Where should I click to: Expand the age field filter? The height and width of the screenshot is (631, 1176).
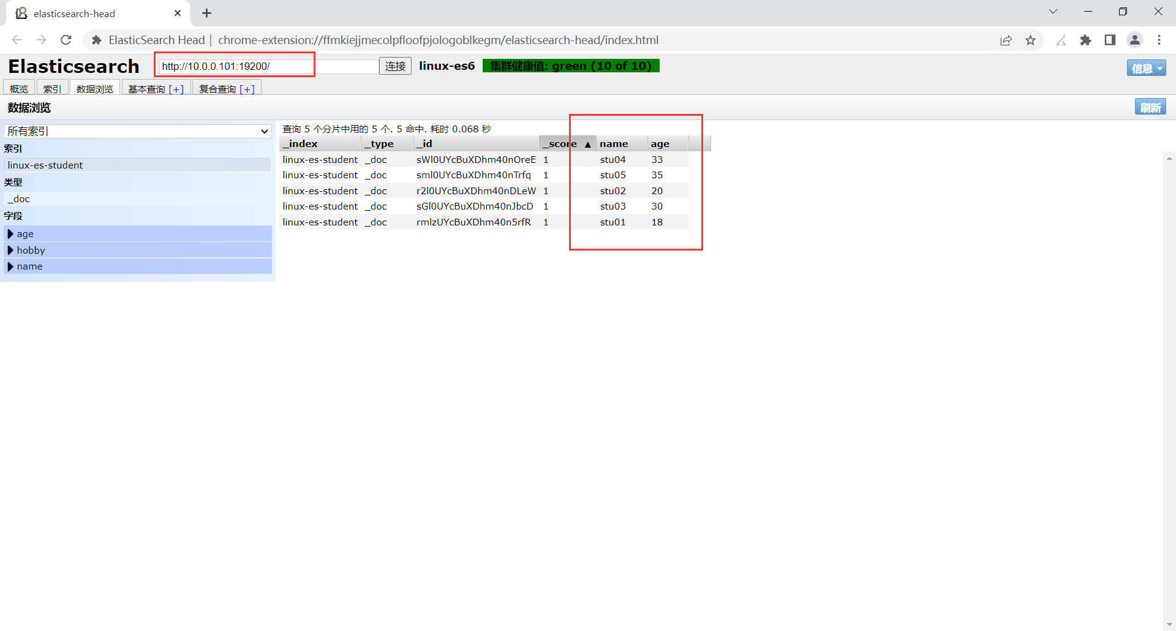tap(138, 233)
